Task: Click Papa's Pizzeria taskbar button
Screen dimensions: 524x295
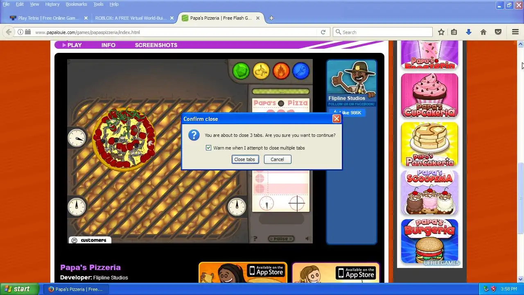Action: (x=76, y=289)
